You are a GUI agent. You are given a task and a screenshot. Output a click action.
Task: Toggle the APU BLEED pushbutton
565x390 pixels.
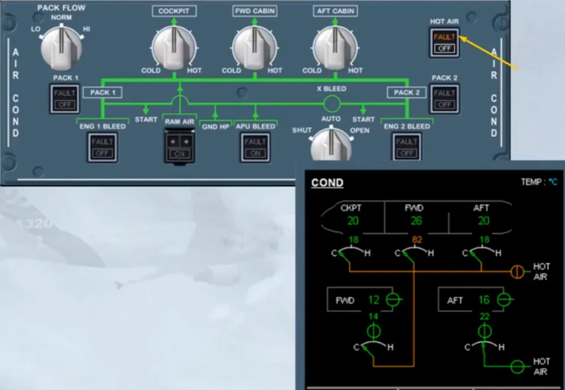coord(255,147)
